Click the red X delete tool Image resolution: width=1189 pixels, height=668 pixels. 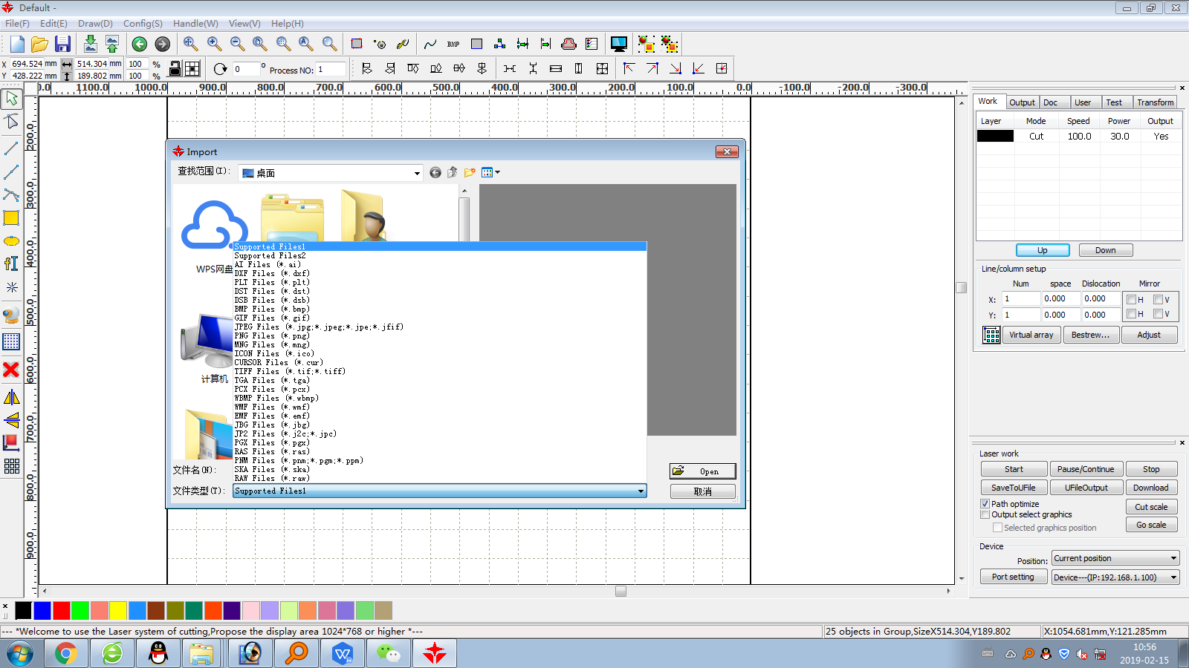coord(11,370)
